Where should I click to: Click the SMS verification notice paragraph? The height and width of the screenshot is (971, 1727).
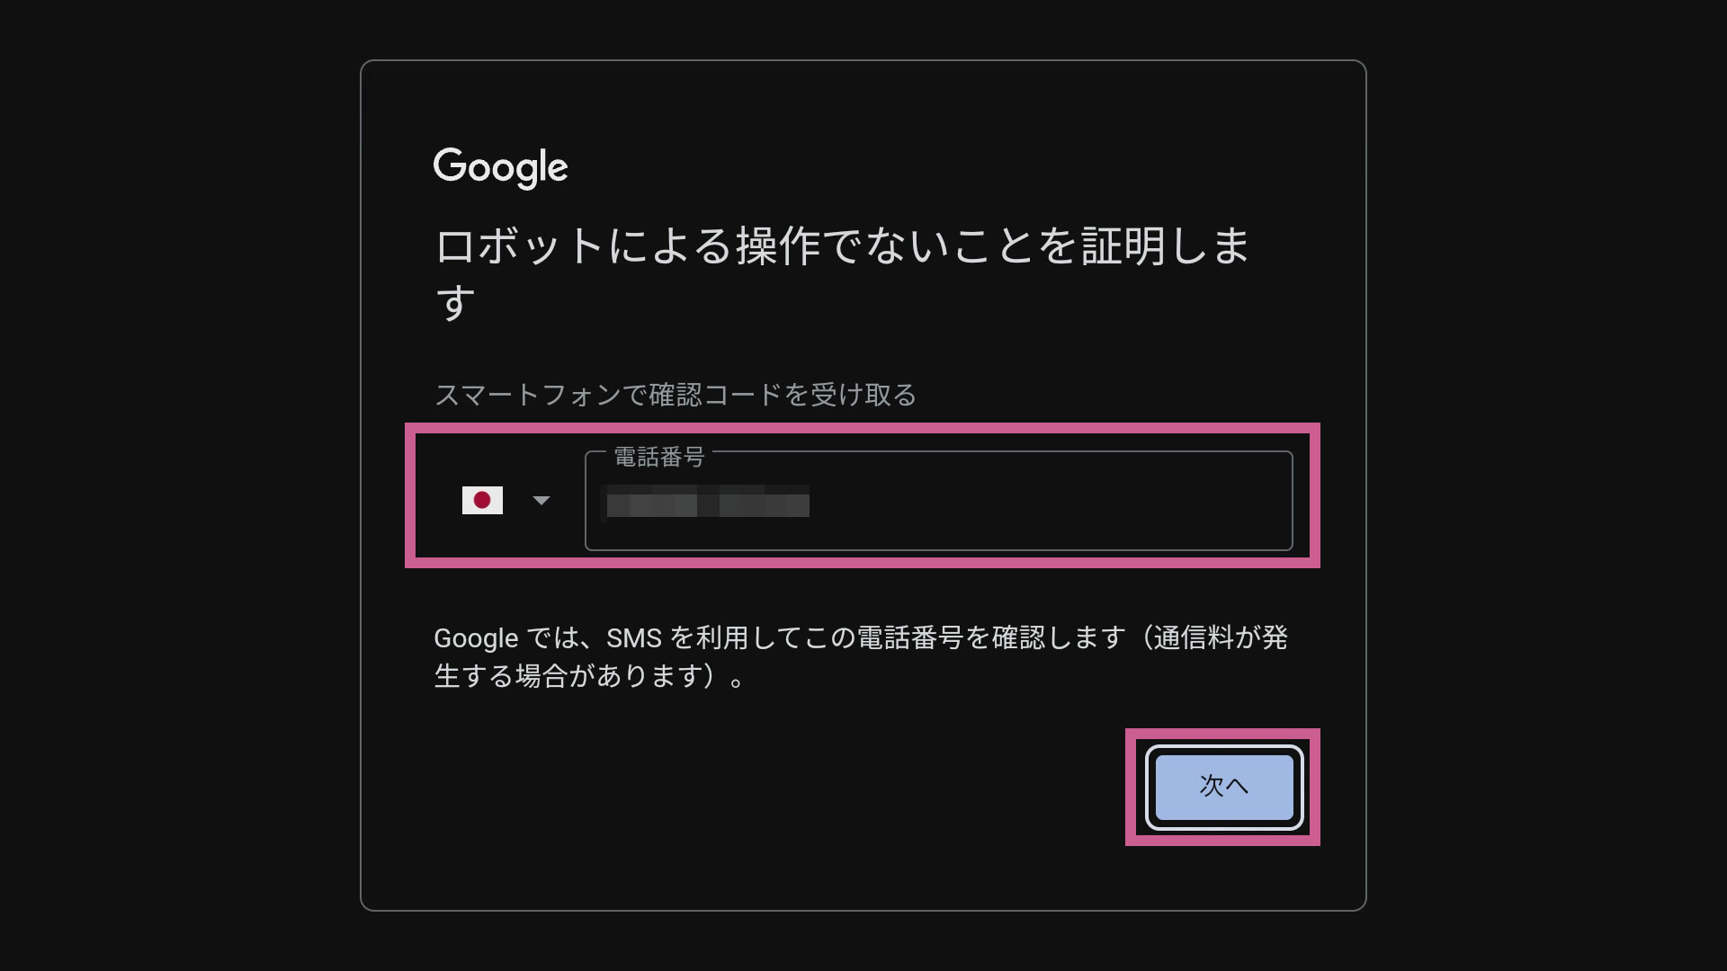(861, 656)
